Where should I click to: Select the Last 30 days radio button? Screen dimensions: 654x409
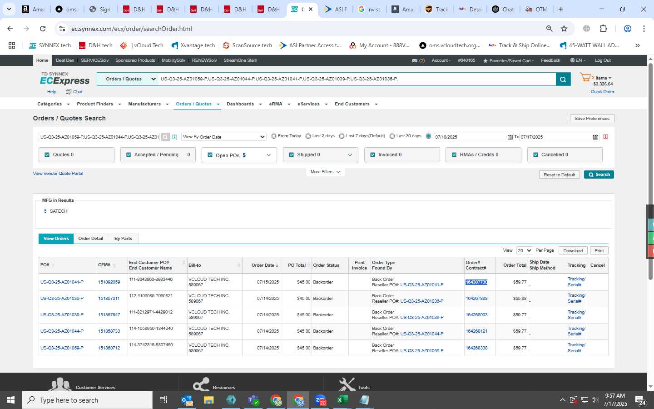pos(392,136)
